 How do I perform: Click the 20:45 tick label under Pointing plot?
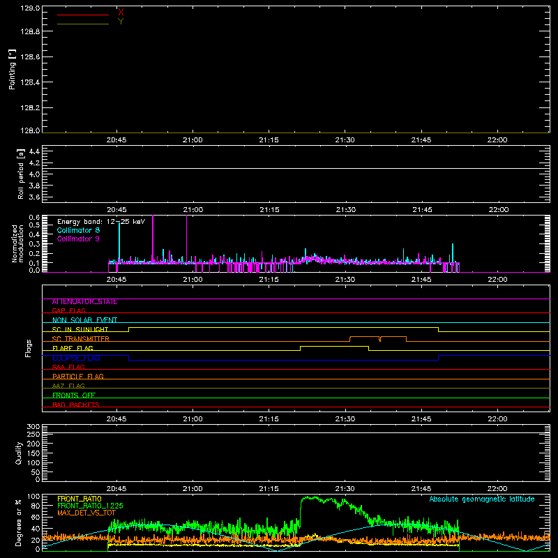tap(116, 140)
